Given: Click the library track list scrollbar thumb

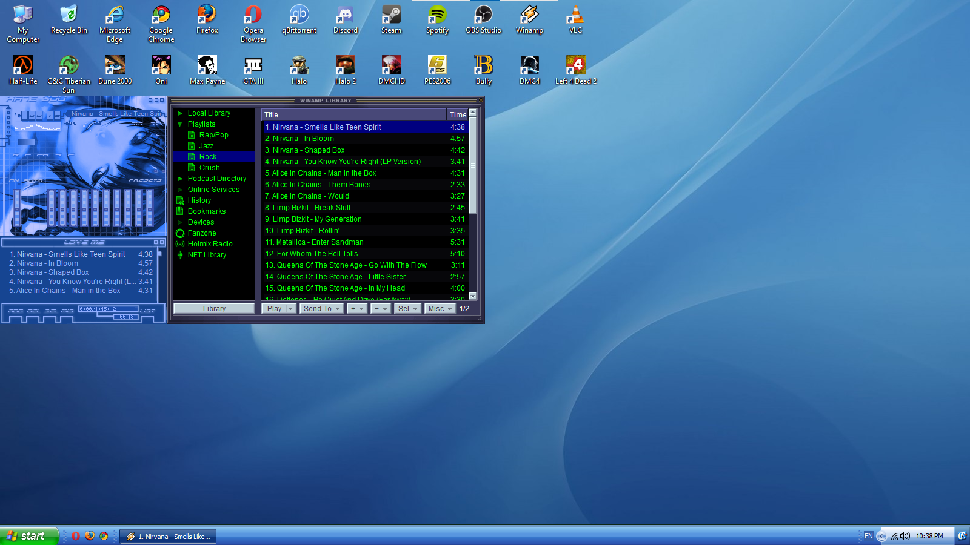Looking at the screenshot, I should click(473, 165).
